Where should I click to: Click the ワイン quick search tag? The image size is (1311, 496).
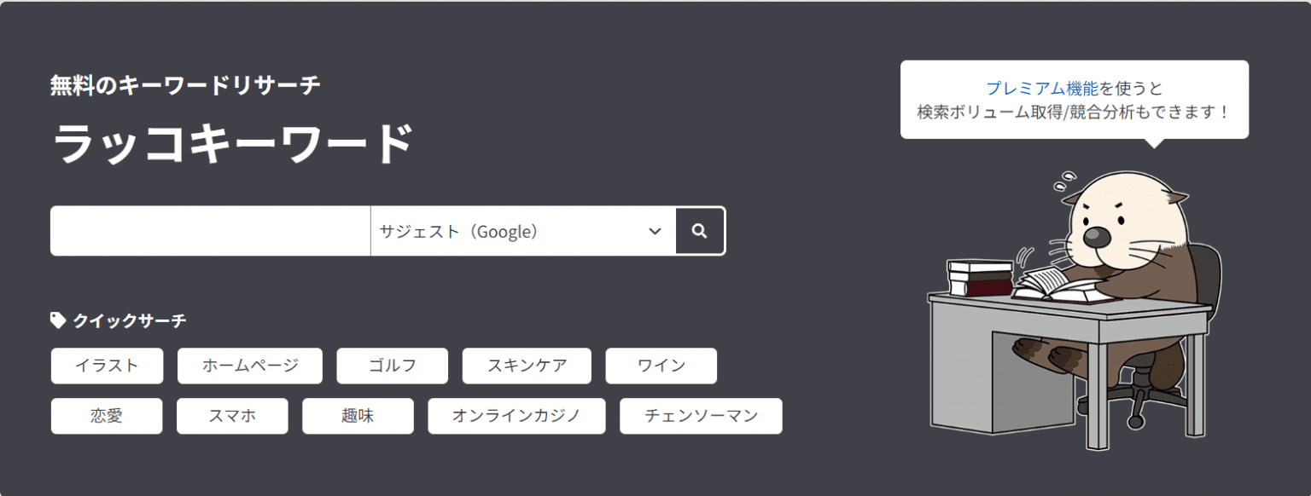[661, 366]
